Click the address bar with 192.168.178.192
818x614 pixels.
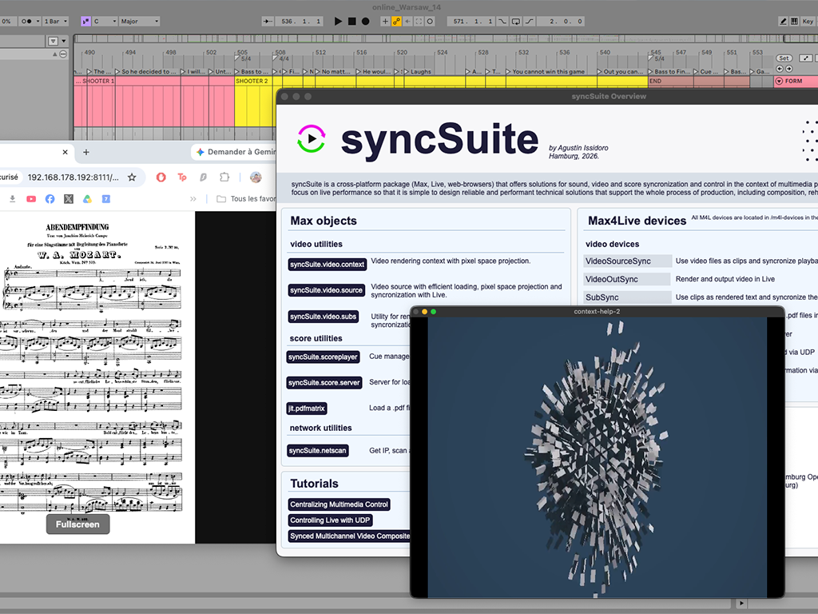[73, 177]
